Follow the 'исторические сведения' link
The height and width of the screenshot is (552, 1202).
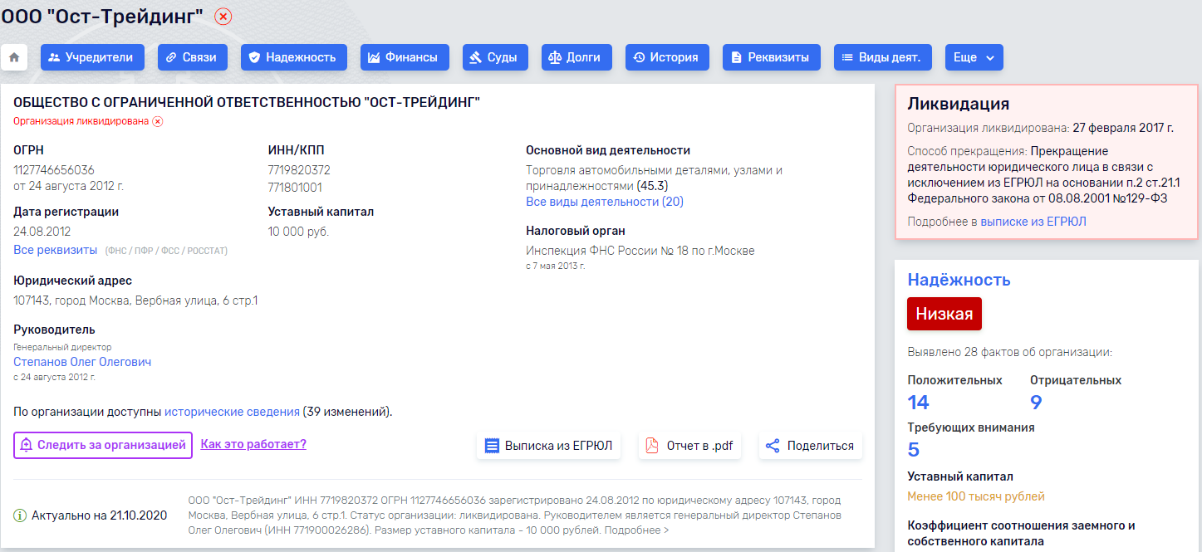tap(232, 411)
